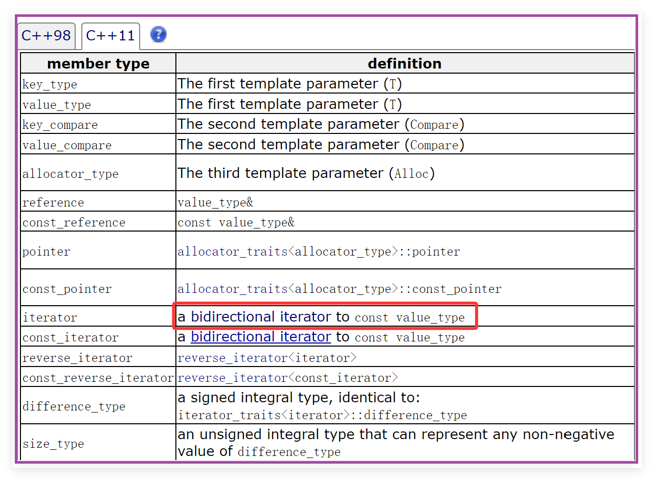
Task: Click the reference member cell
Action: pos(98,202)
